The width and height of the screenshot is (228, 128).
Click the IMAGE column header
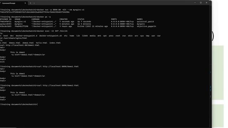click(17, 19)
